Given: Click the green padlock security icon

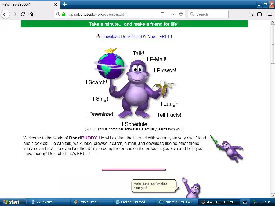Looking at the screenshot, I should (x=64, y=14).
